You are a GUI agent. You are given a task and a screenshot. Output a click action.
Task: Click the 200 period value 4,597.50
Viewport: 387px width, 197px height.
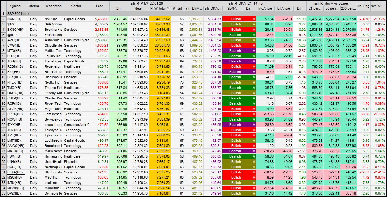[x=348, y=19]
